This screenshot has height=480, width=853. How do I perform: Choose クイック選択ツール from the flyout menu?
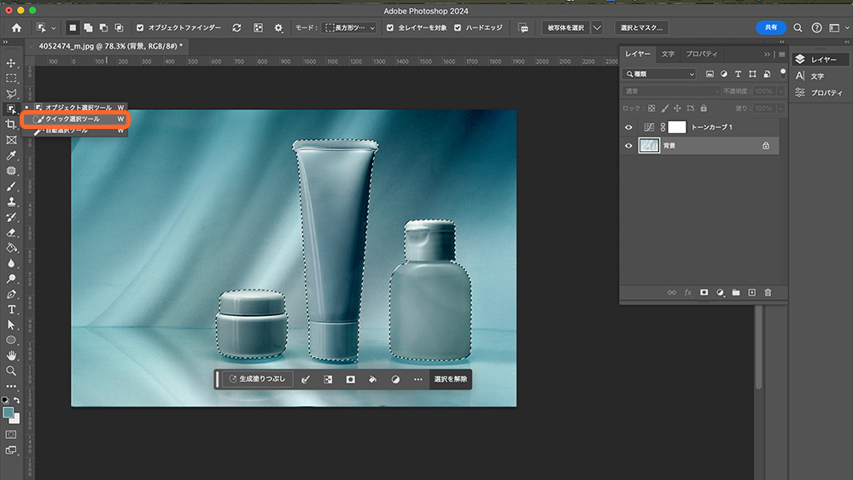73,119
